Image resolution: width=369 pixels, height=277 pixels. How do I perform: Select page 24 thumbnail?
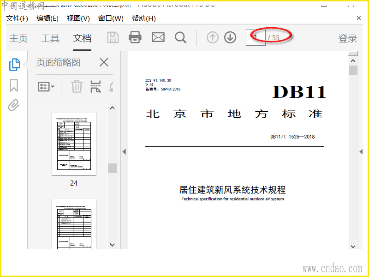[x=74, y=144]
